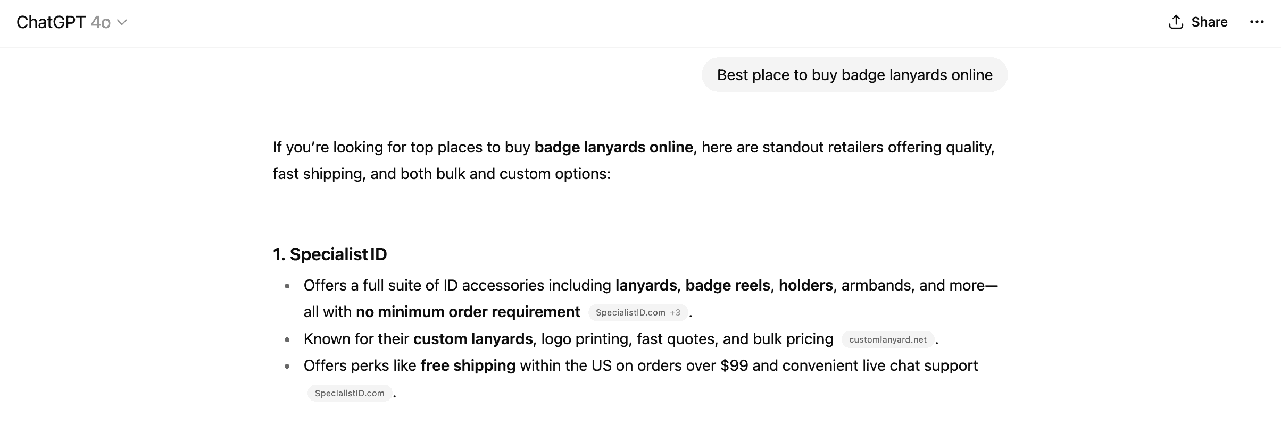The width and height of the screenshot is (1281, 426).
Task: Click the bullet marker before Offers a full suite
Action: [x=287, y=286]
